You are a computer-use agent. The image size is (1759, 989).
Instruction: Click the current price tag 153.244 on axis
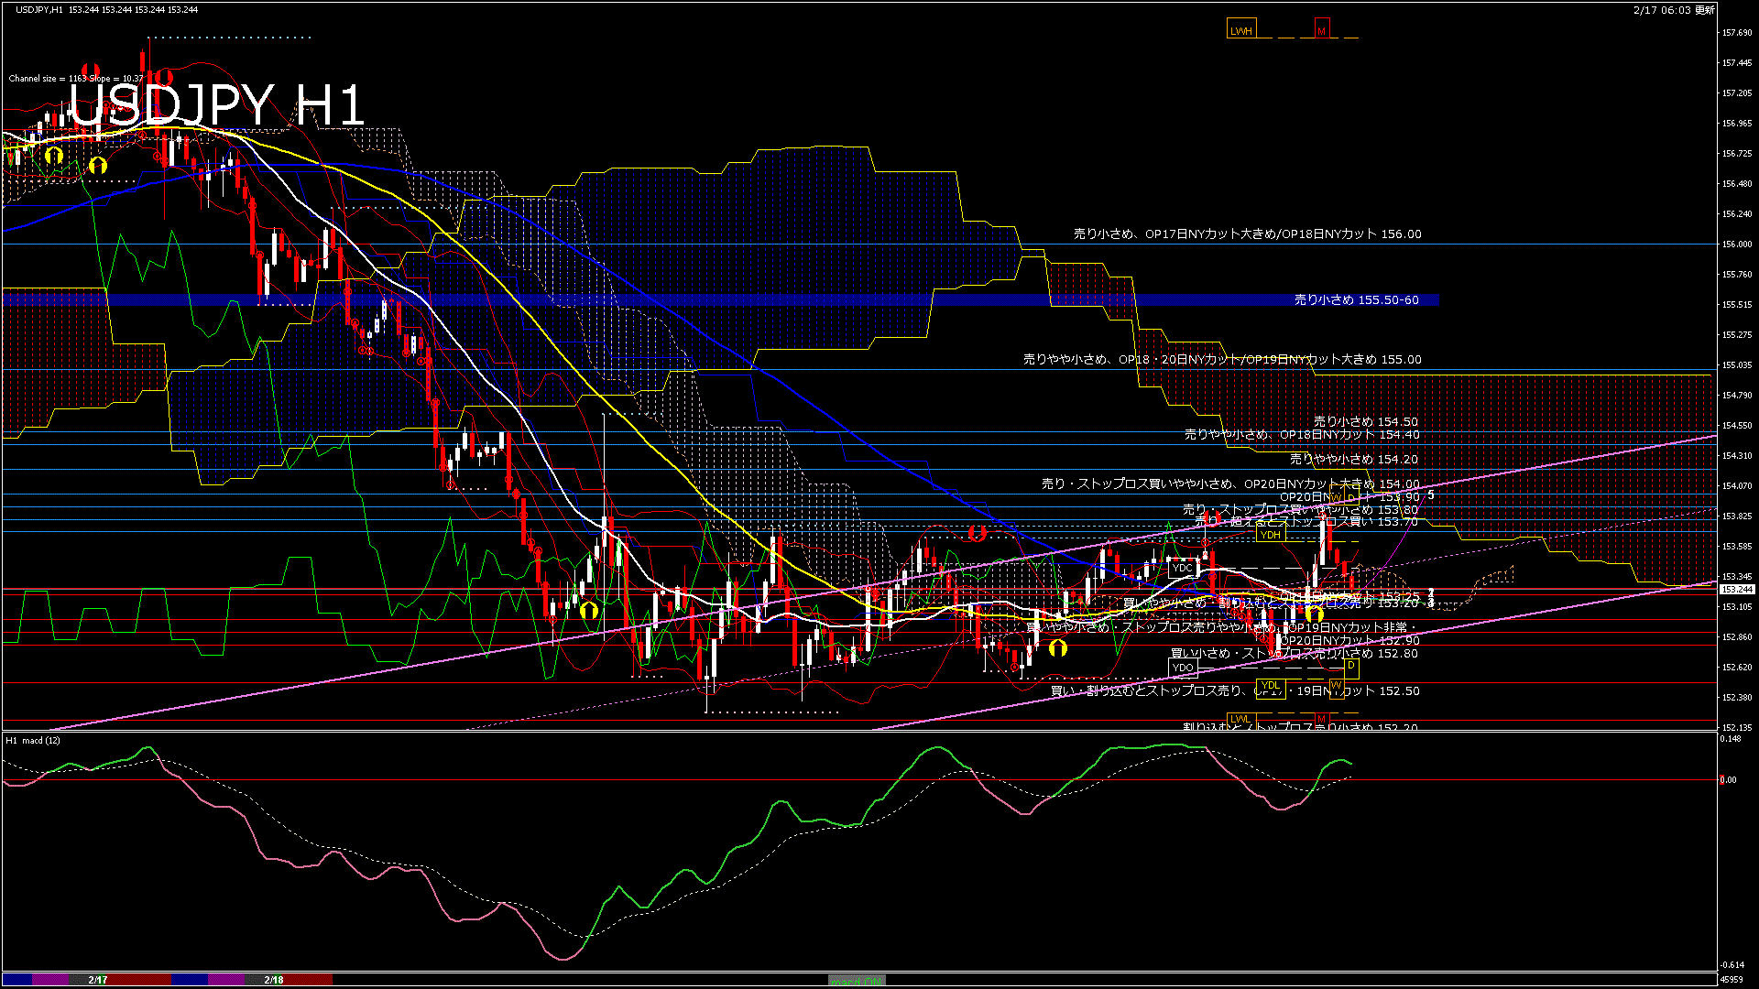click(1736, 590)
